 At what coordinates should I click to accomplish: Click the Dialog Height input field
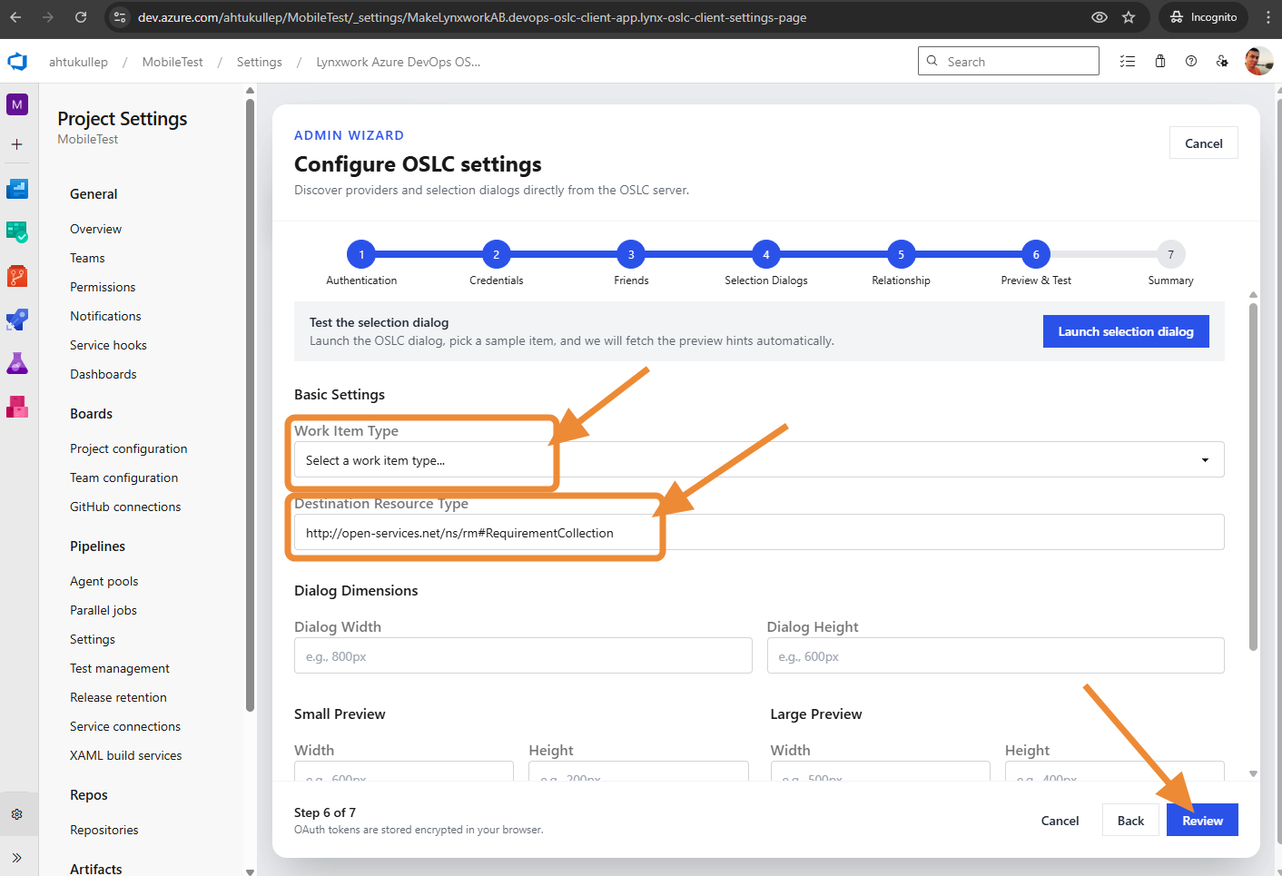tap(995, 656)
